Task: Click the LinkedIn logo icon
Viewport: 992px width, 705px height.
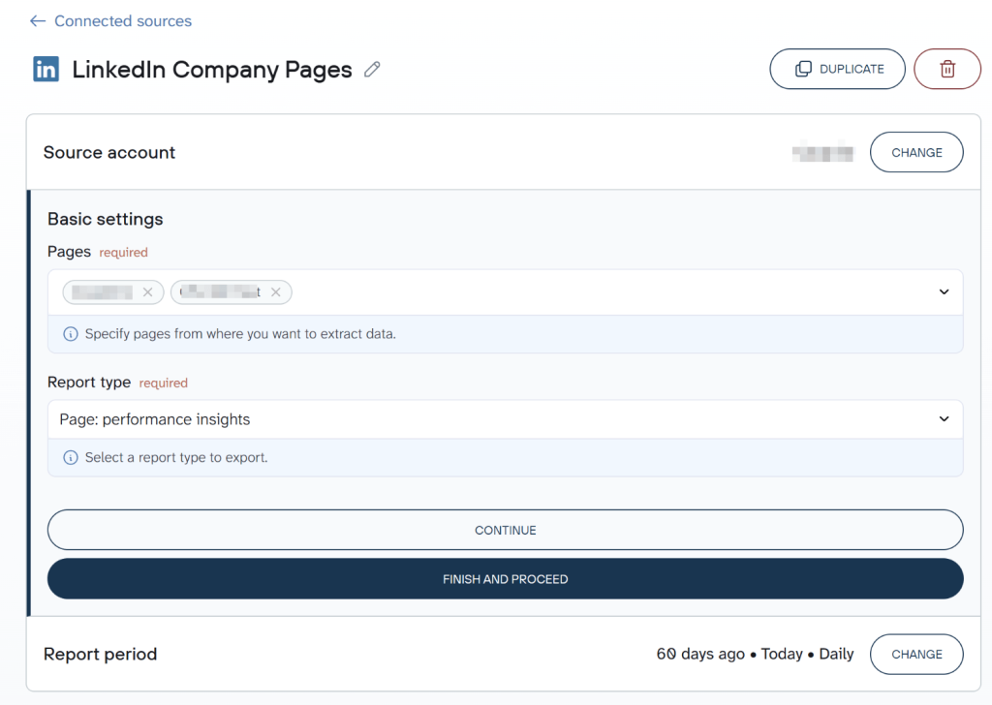Action: pyautogui.click(x=46, y=69)
